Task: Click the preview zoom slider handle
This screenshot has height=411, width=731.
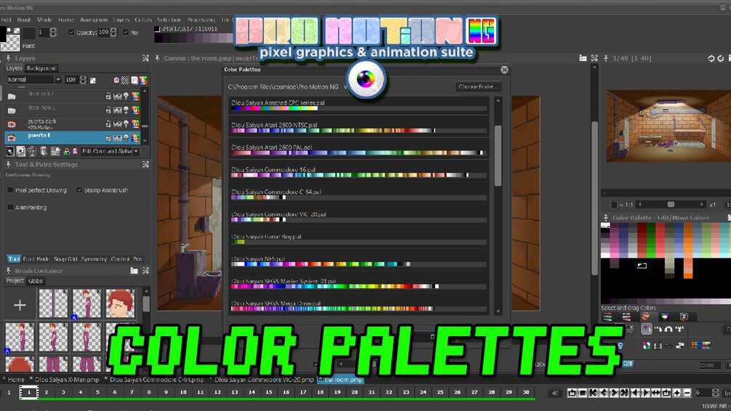Action: click(x=671, y=204)
